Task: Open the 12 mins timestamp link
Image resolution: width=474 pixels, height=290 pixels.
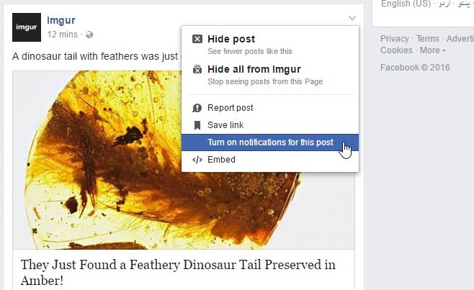Action: pos(62,35)
